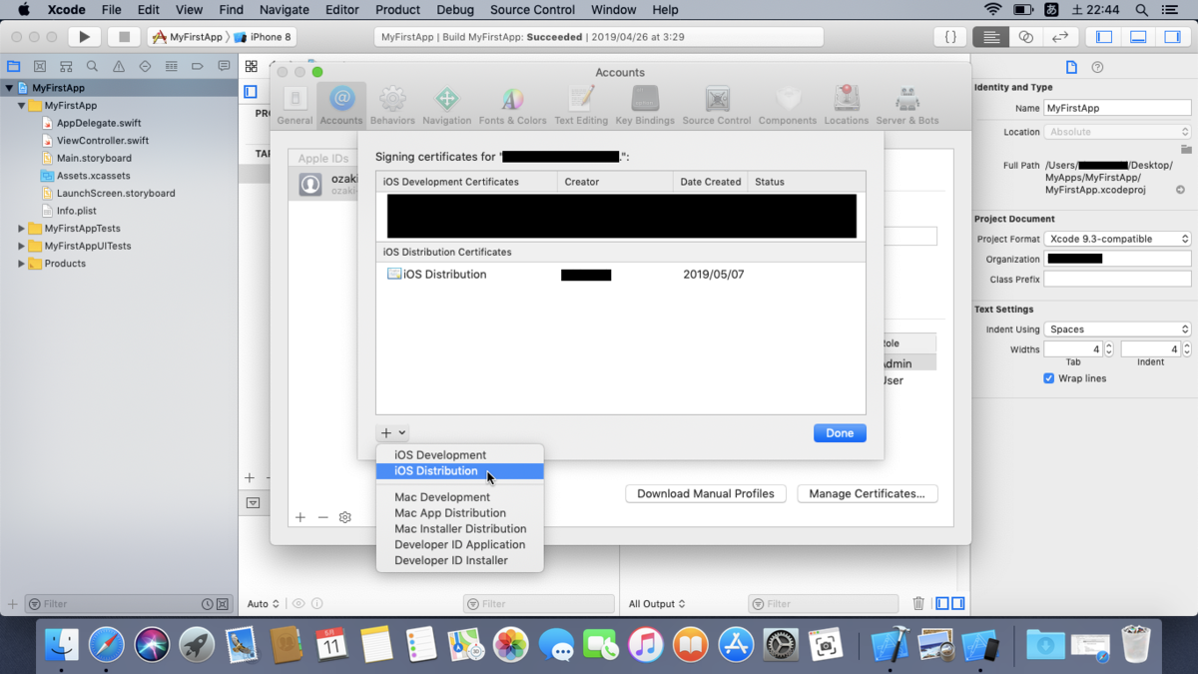Choose Mac Installer Distribution option
The image size is (1198, 674).
point(460,529)
